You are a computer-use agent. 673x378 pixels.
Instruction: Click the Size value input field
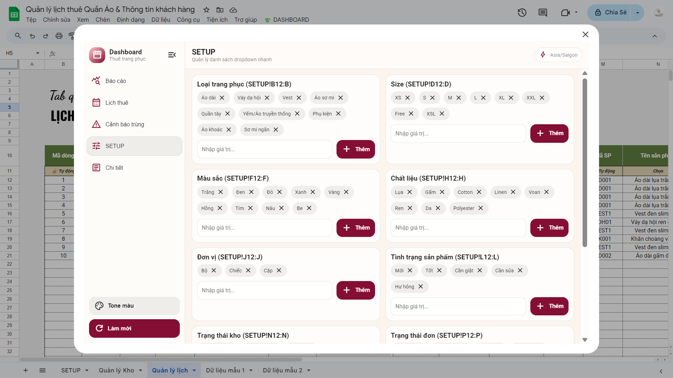458,133
